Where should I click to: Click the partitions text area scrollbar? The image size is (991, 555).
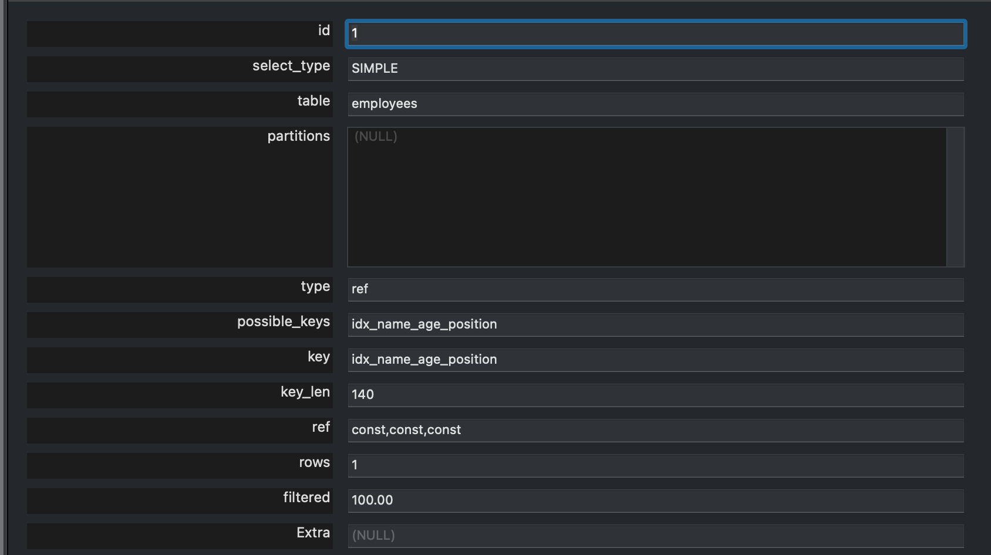955,197
